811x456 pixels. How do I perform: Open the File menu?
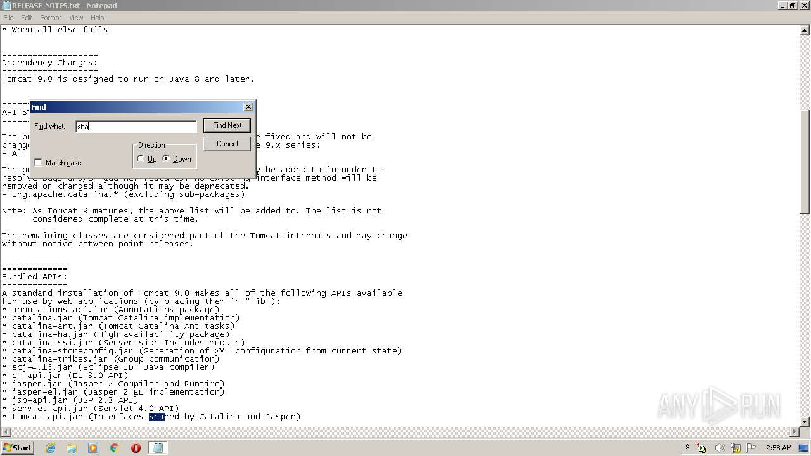pos(8,18)
